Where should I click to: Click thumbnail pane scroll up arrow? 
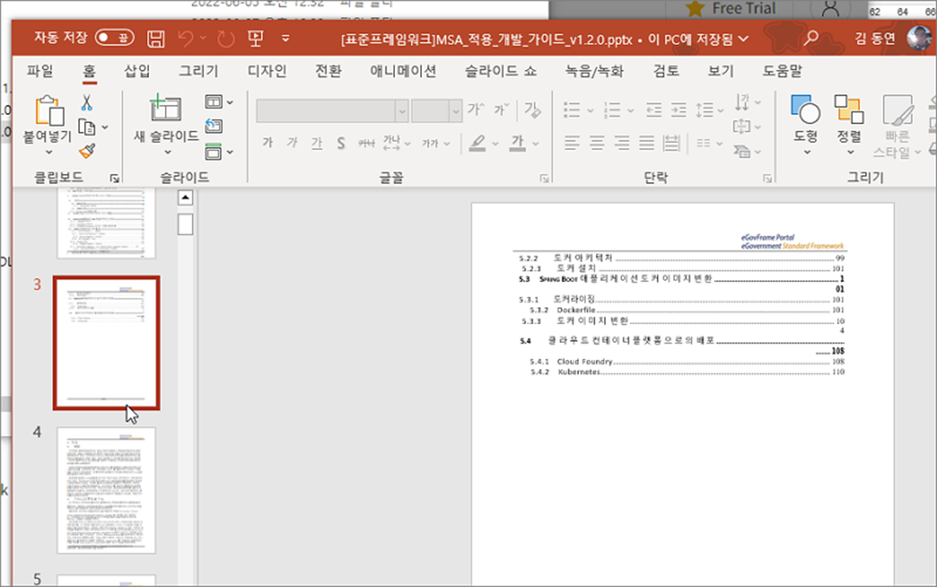click(x=185, y=198)
